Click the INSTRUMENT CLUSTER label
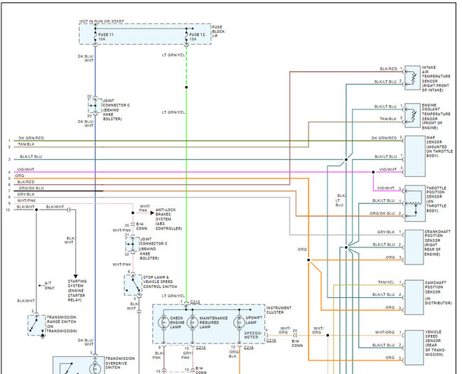 [279, 310]
